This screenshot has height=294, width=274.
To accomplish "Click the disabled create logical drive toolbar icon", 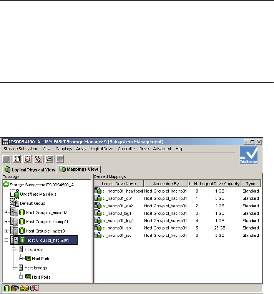I will [6, 159].
